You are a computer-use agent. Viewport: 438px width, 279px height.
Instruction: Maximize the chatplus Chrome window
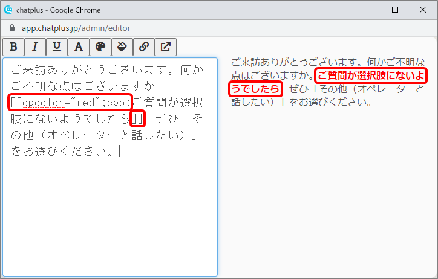pyautogui.click(x=395, y=10)
